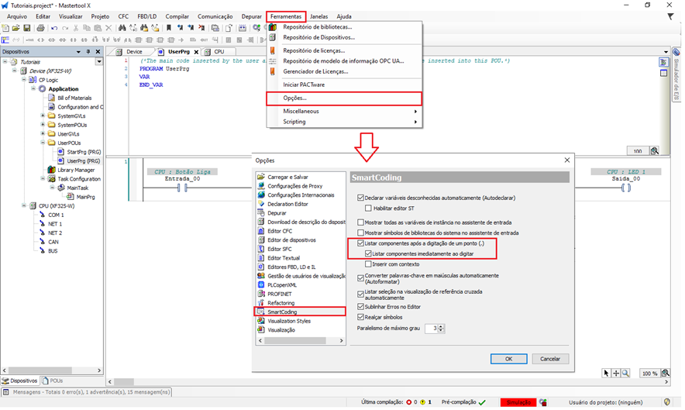The image size is (685, 410).
Task: Open the Compilar menu
Action: [x=177, y=16]
